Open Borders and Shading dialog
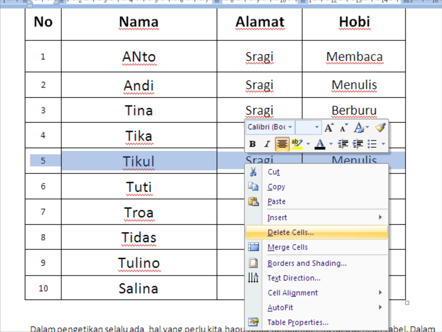 click(x=307, y=263)
